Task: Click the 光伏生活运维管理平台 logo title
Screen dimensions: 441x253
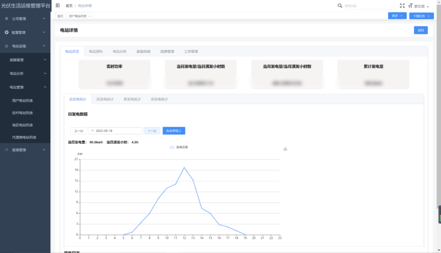Action: pos(26,6)
